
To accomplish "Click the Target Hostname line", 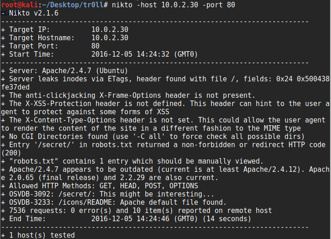I will 64,37.
